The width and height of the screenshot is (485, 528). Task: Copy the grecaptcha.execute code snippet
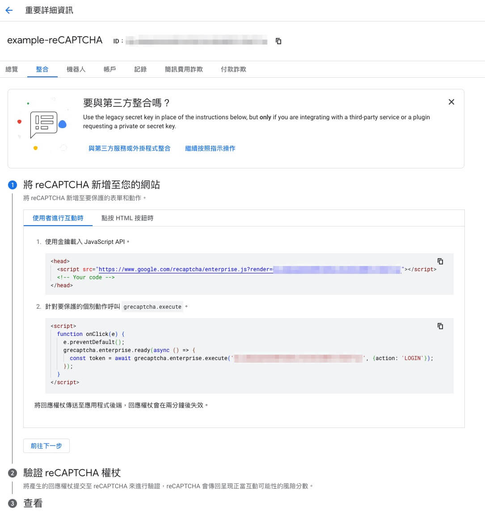[440, 326]
